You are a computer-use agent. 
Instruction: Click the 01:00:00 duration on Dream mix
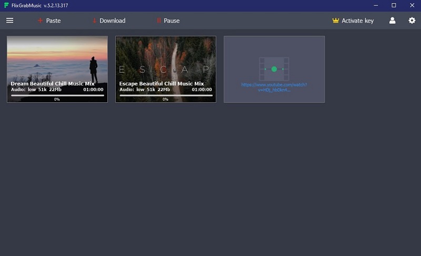tap(93, 90)
